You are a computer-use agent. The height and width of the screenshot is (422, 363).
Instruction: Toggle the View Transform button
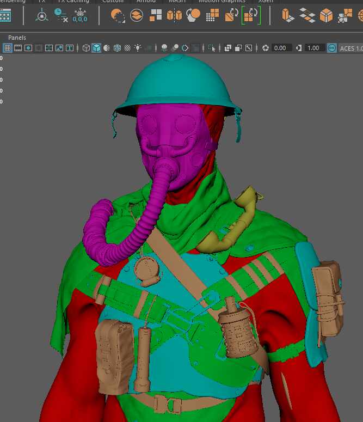(332, 48)
